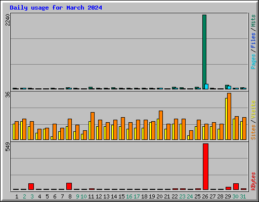Click the red 'KBytes' legend label
The width and height of the screenshot is (259, 202).
click(253, 181)
